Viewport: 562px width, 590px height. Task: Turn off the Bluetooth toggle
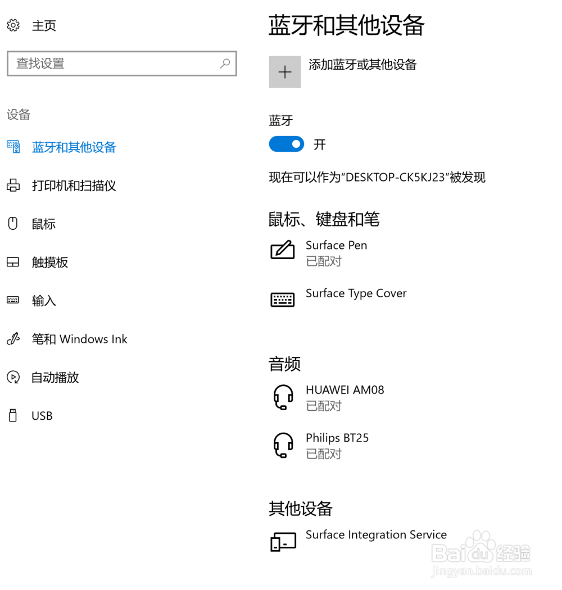click(287, 144)
